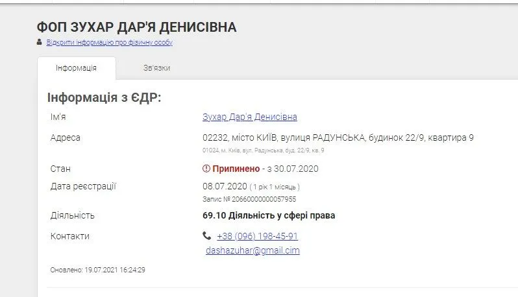Click the address text with вулиця РАДУНСЬКА
Screen dimensions: 518x297
click(338, 137)
